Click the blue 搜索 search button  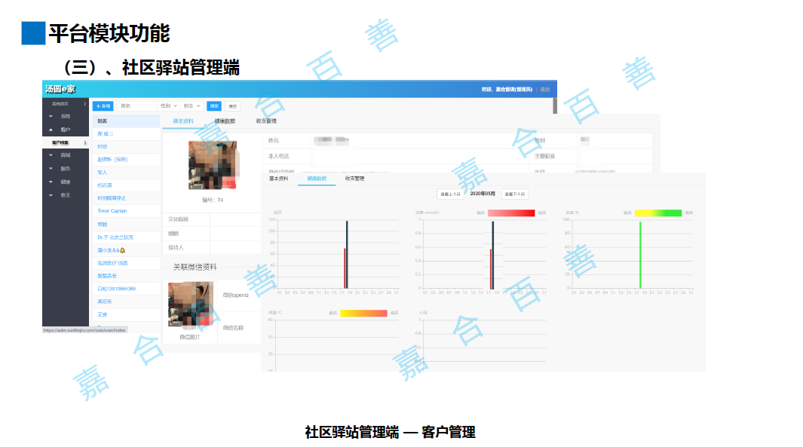point(215,106)
